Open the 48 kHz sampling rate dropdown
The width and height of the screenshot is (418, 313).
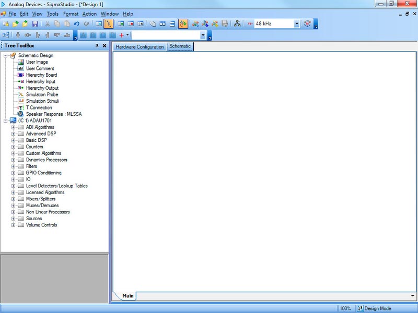point(297,23)
